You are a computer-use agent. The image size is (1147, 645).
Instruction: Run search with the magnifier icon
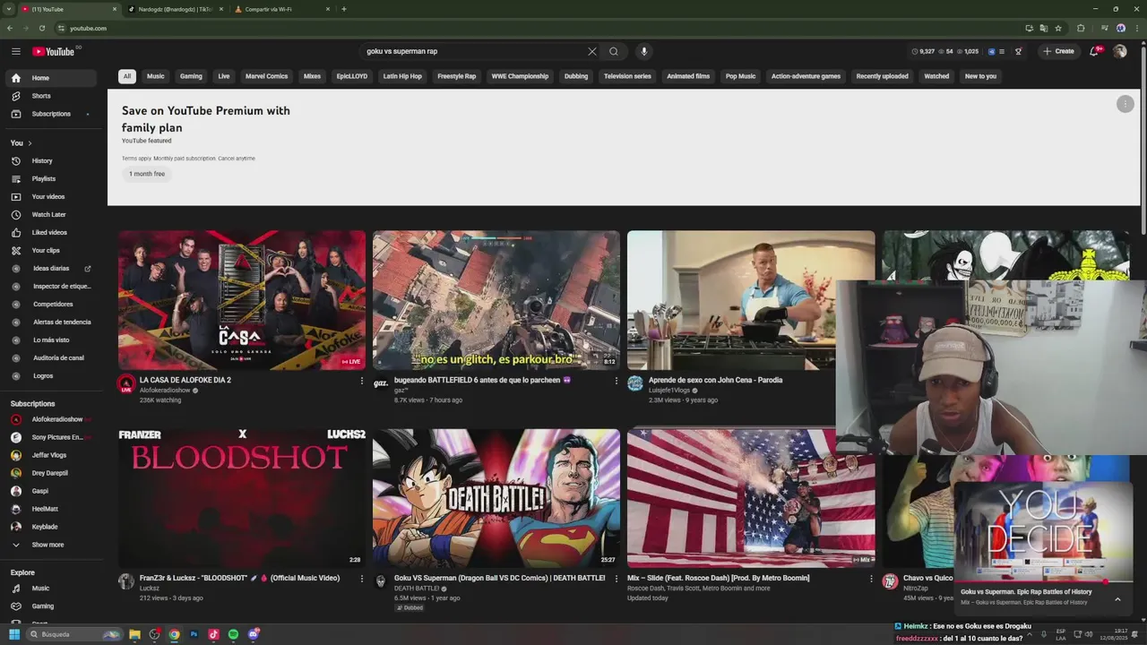614,51
